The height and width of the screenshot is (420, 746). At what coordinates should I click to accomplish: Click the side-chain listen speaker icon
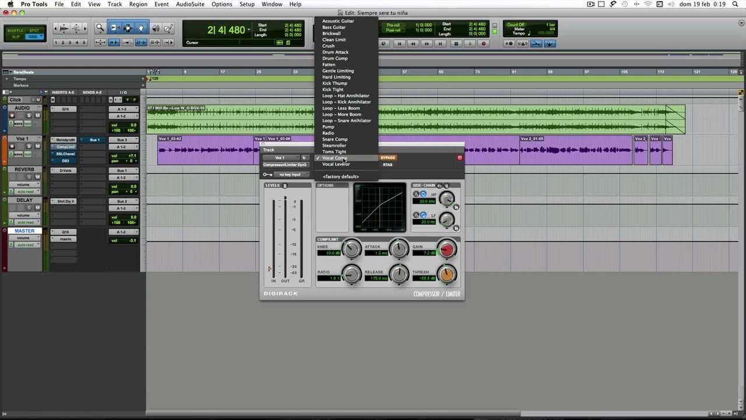coord(446,185)
